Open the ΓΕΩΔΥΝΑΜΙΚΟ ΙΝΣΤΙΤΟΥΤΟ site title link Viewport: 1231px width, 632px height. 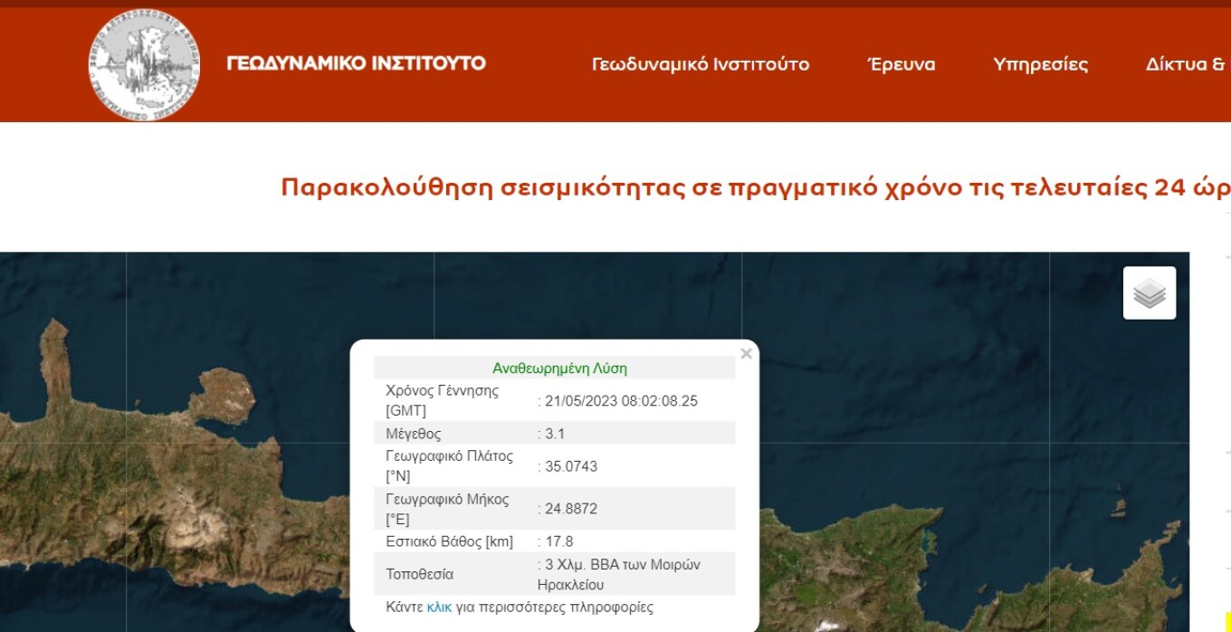tap(356, 63)
